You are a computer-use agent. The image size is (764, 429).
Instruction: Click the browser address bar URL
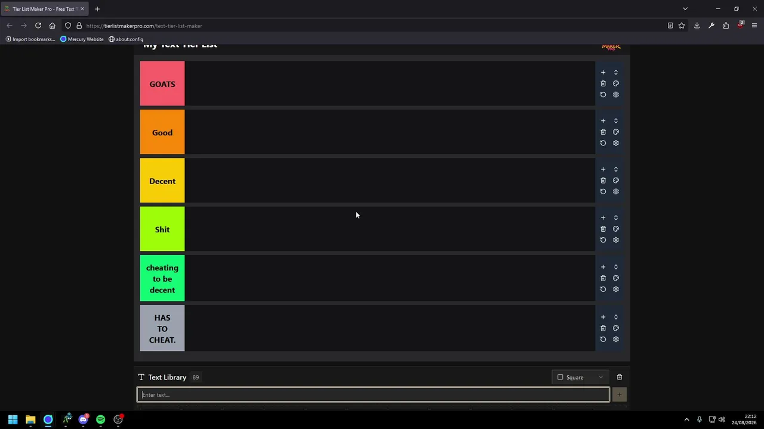click(144, 26)
